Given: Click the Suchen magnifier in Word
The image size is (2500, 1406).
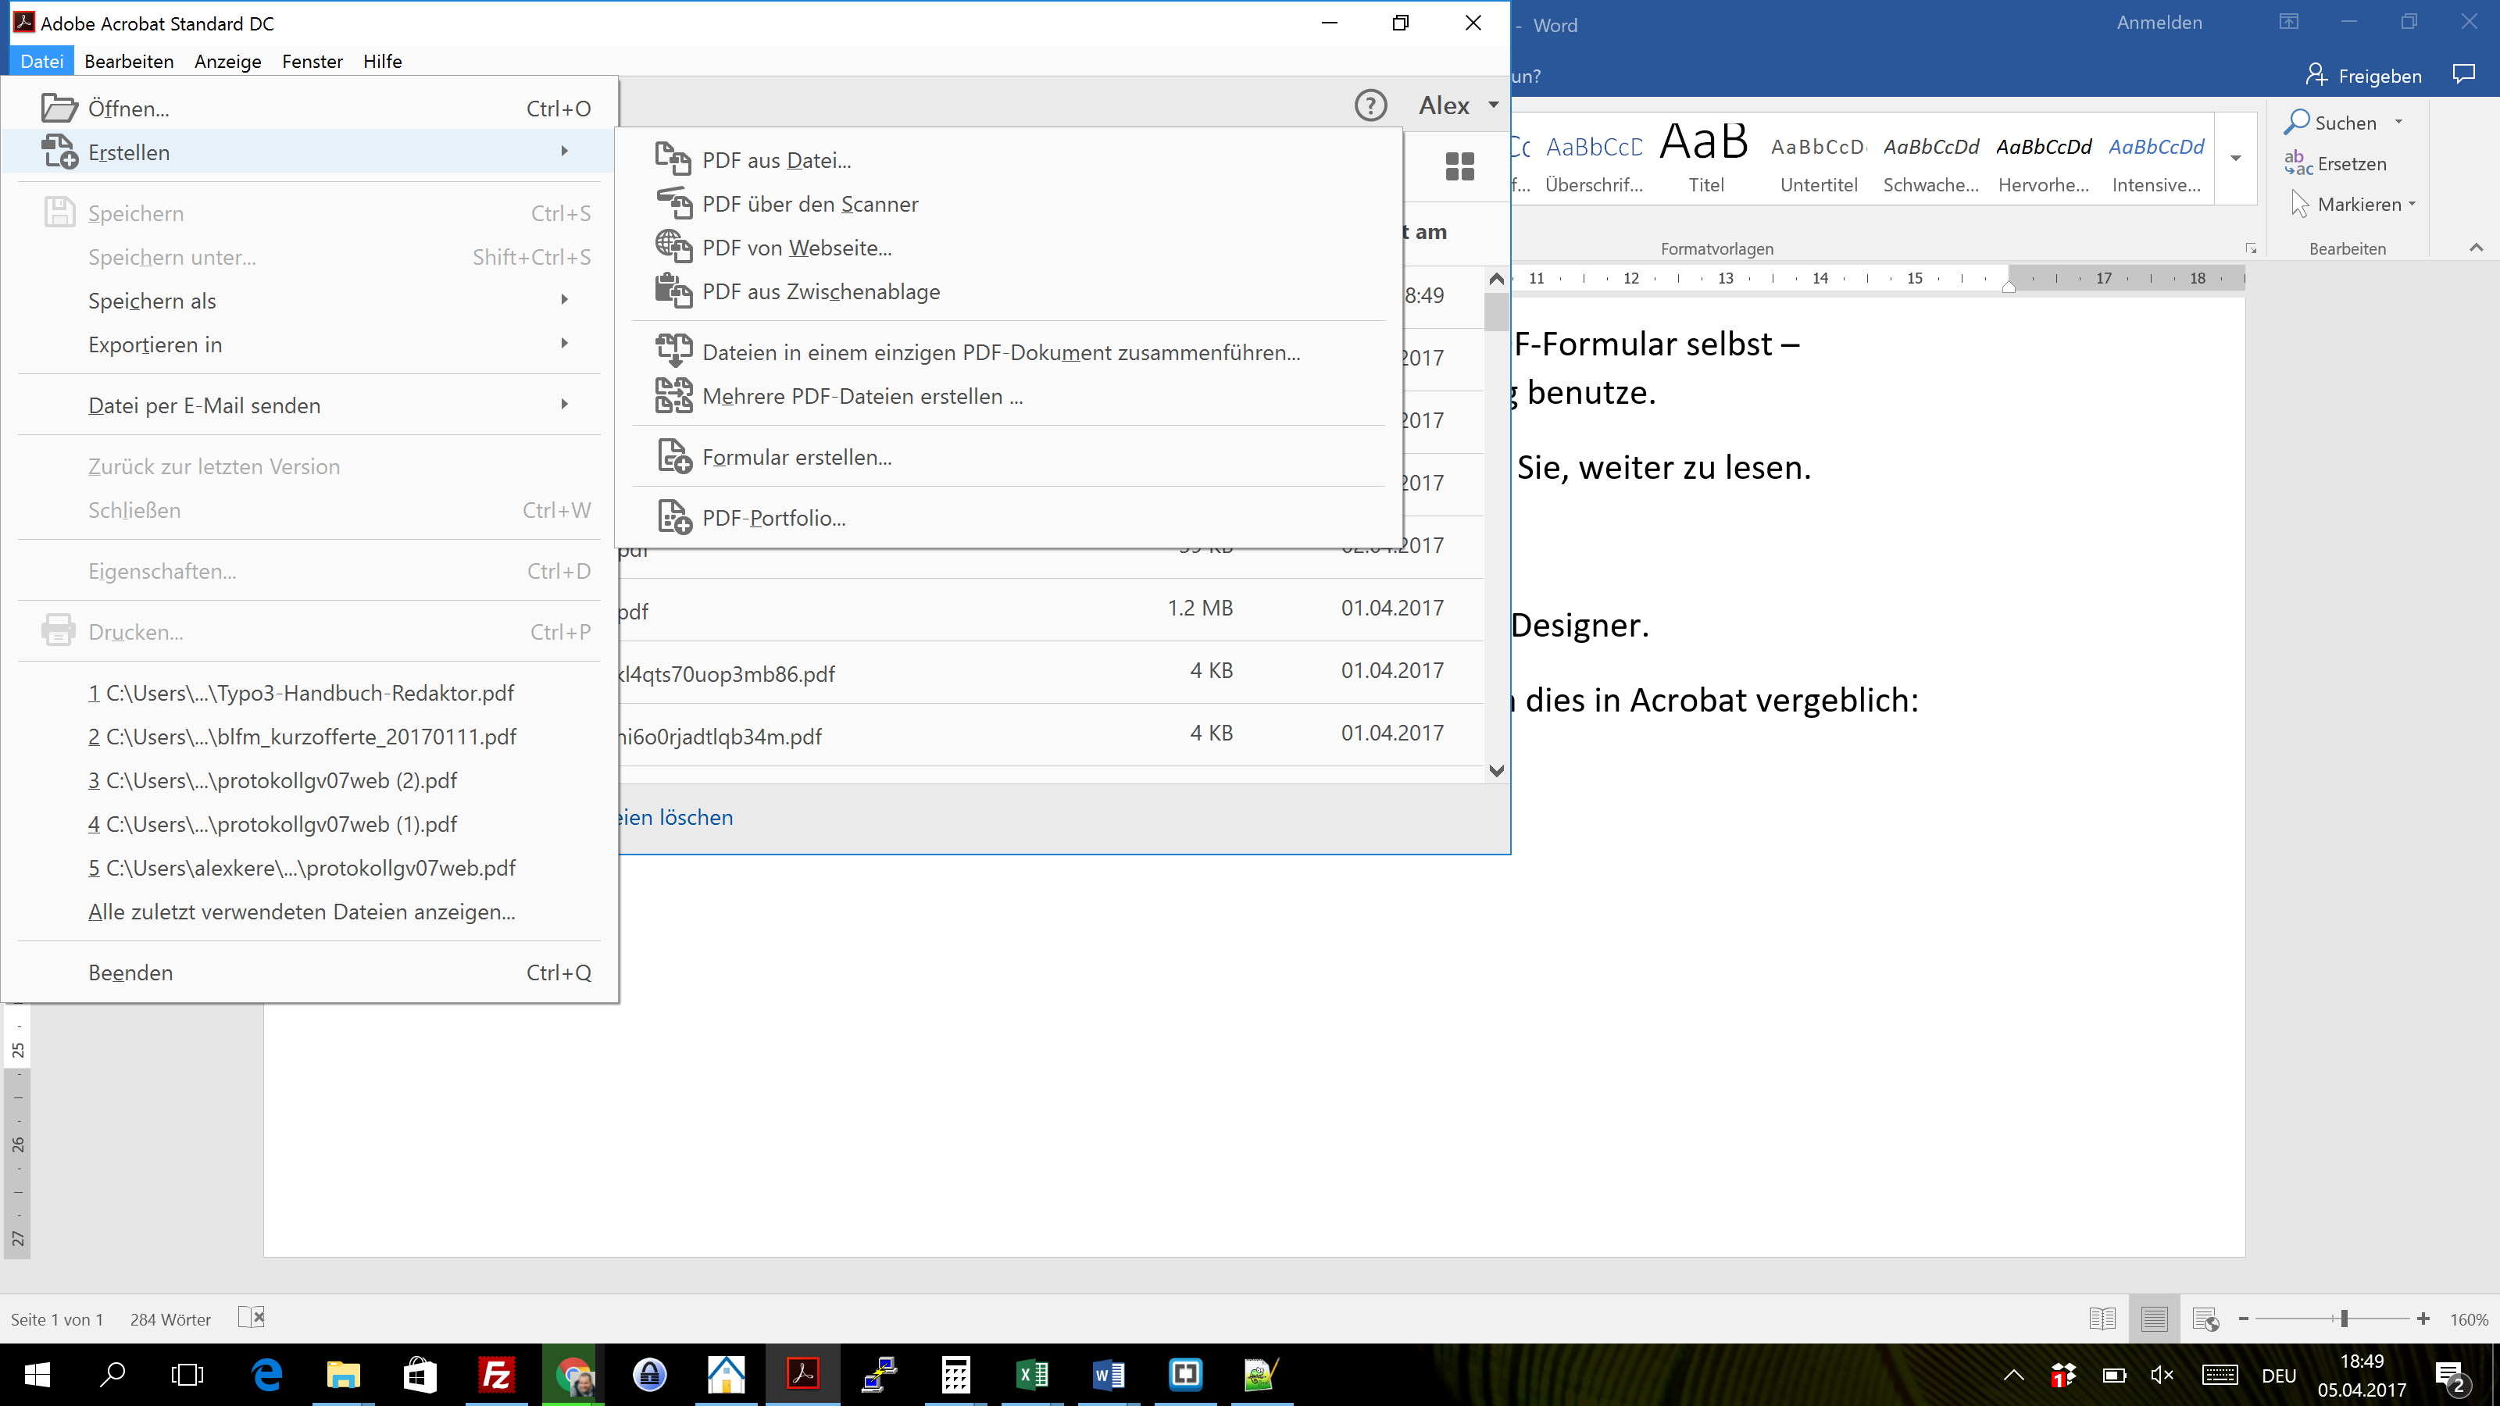Looking at the screenshot, I should (2296, 123).
